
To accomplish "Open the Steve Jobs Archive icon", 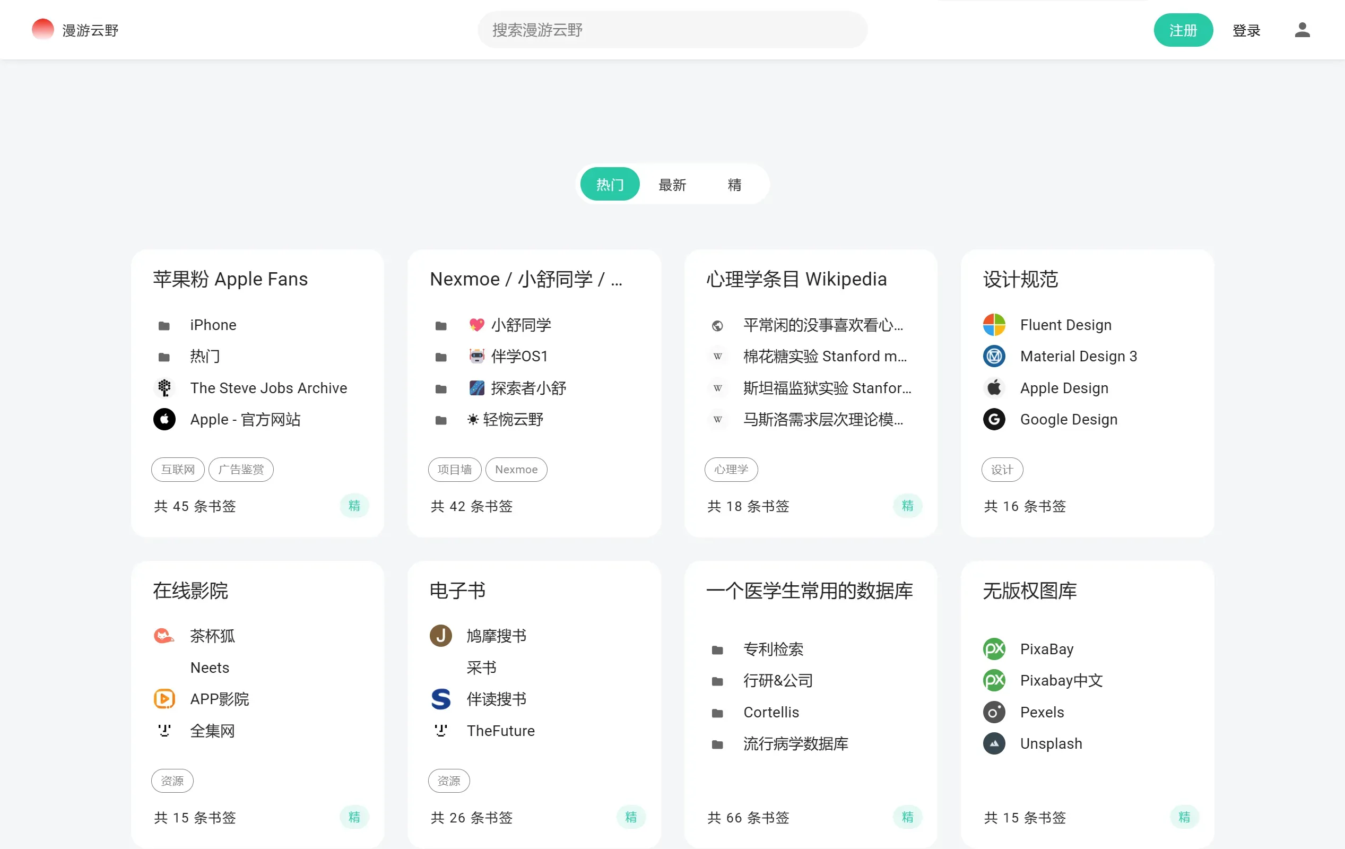I will point(164,388).
